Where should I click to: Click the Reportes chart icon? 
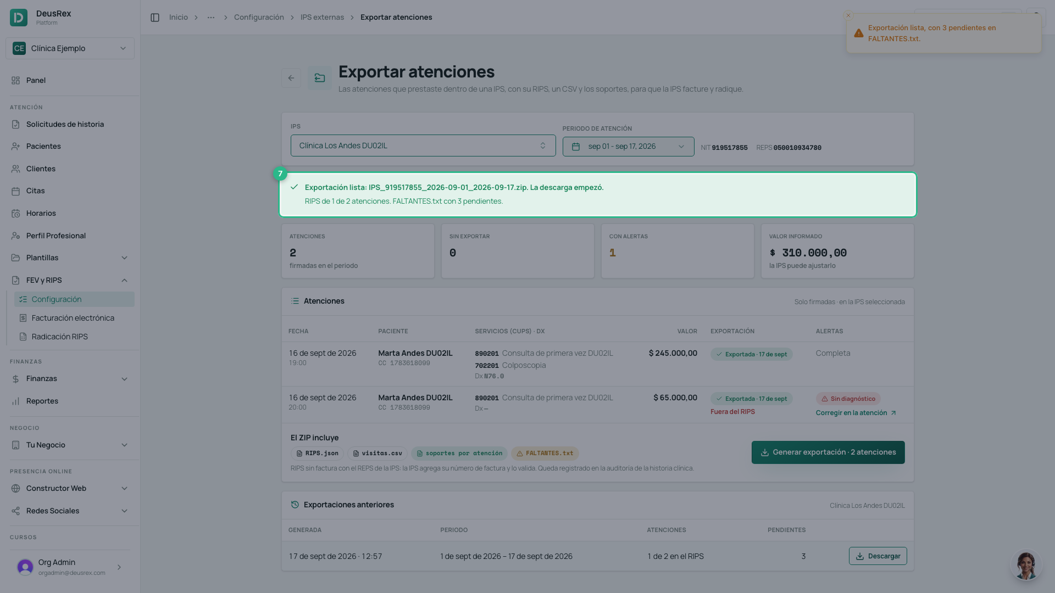(15, 401)
